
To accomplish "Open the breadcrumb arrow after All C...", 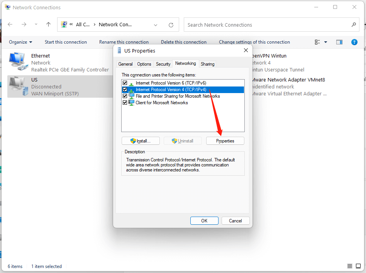I will [95, 25].
